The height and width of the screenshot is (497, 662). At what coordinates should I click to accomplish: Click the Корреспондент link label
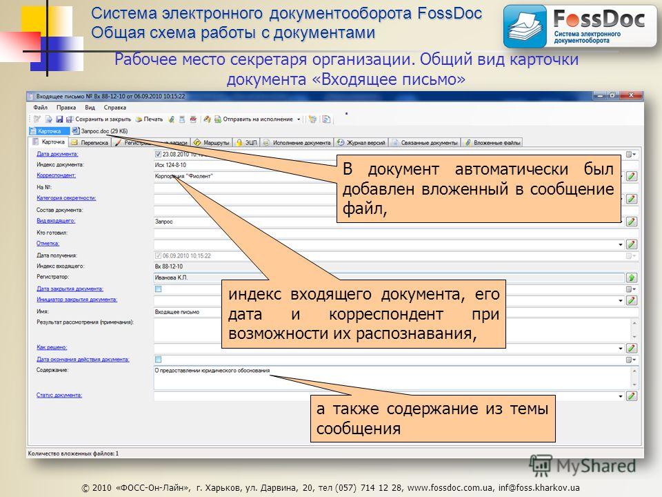(x=56, y=175)
